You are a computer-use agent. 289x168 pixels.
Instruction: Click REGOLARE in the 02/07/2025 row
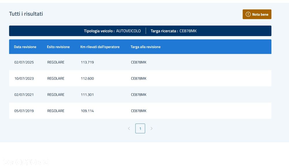(56, 62)
